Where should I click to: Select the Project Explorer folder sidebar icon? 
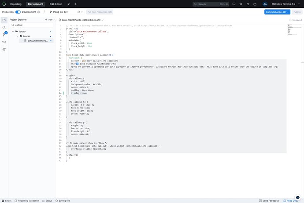(4, 20)
